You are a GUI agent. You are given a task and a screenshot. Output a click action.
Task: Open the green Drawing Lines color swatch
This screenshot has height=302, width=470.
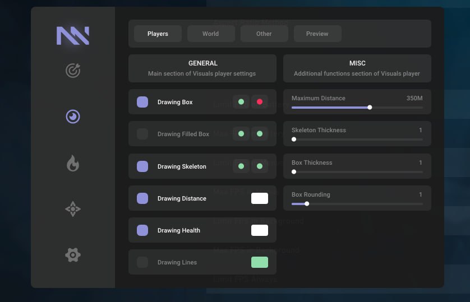coord(260,262)
